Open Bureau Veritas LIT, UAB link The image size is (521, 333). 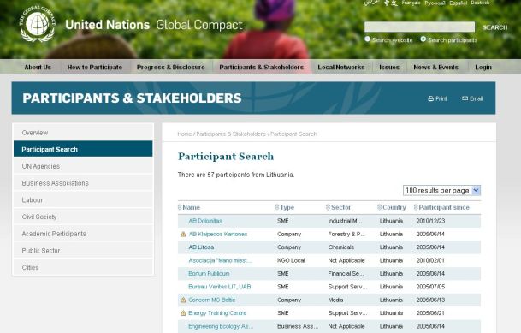pyautogui.click(x=219, y=287)
